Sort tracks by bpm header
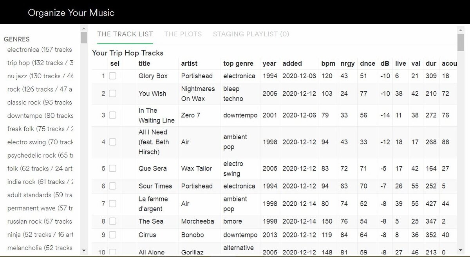This screenshot has width=470, height=257. [x=328, y=63]
